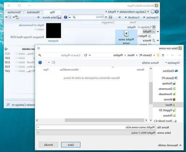
Task: Click the Salva elenco label
Action: pos(50,17)
